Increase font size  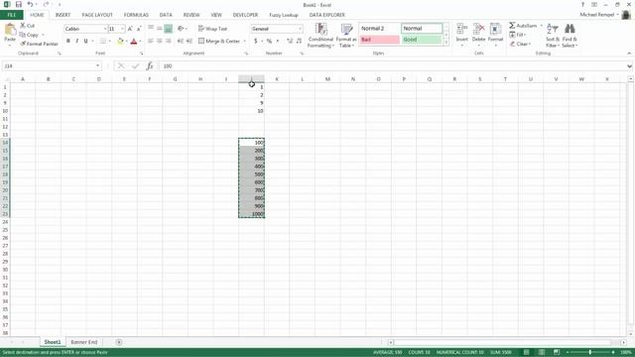(130, 29)
